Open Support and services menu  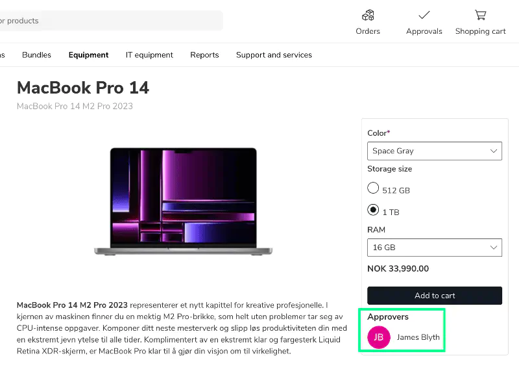pos(274,55)
